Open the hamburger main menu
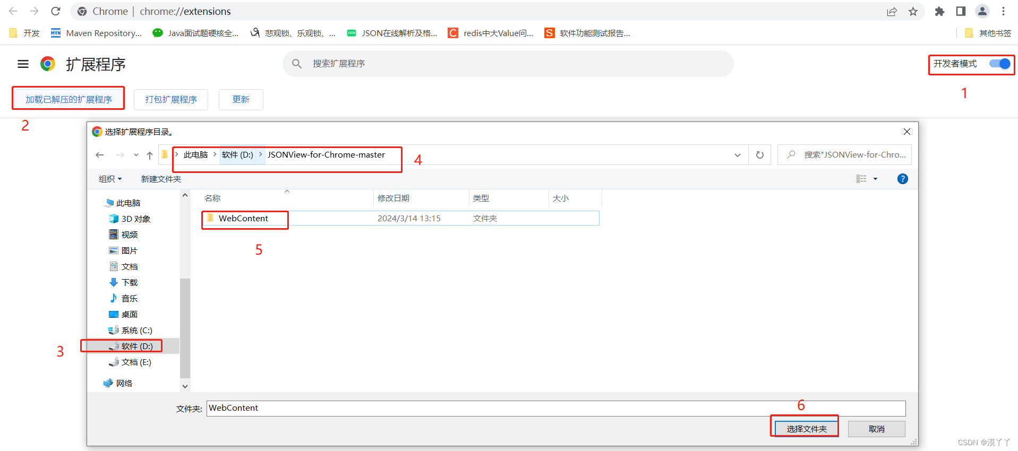Image resolution: width=1018 pixels, height=451 pixels. tap(23, 64)
